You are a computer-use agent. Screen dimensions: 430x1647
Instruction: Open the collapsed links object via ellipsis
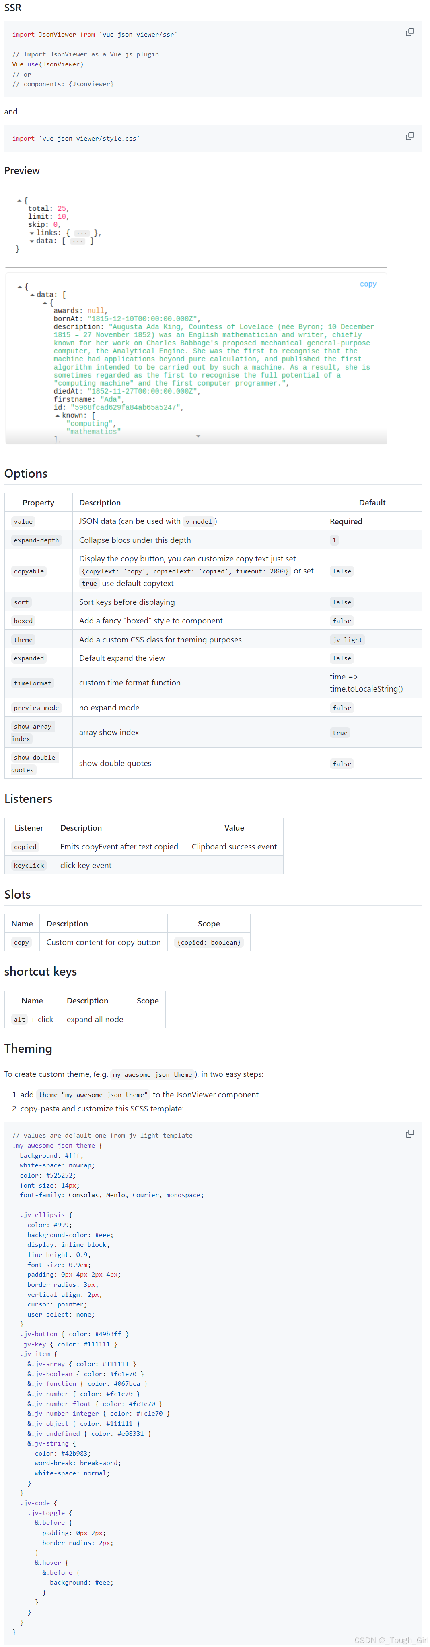[x=81, y=233]
